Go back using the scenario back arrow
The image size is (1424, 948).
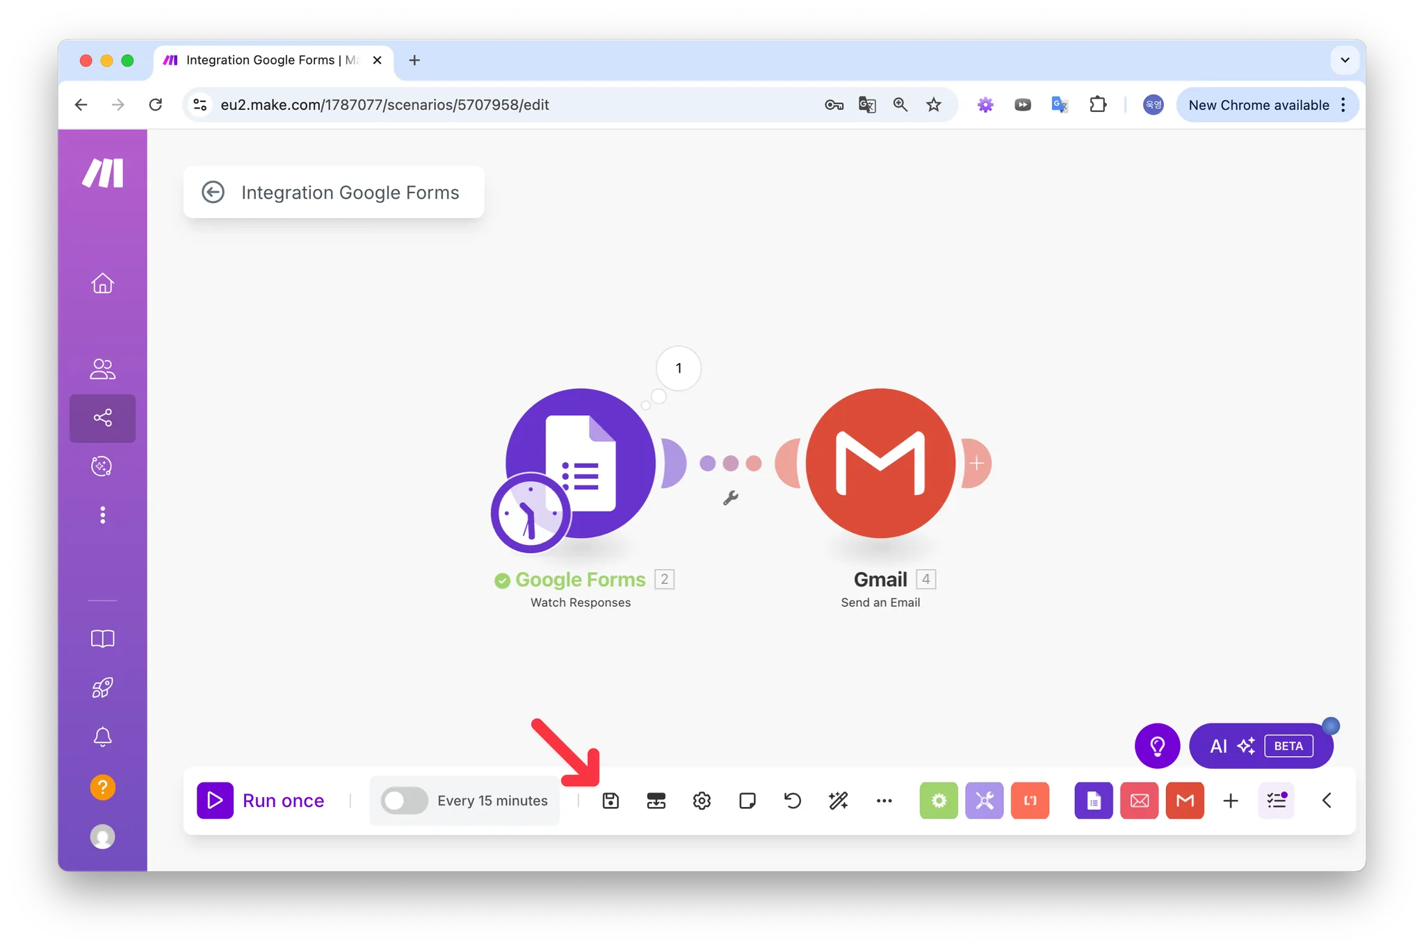pos(213,193)
